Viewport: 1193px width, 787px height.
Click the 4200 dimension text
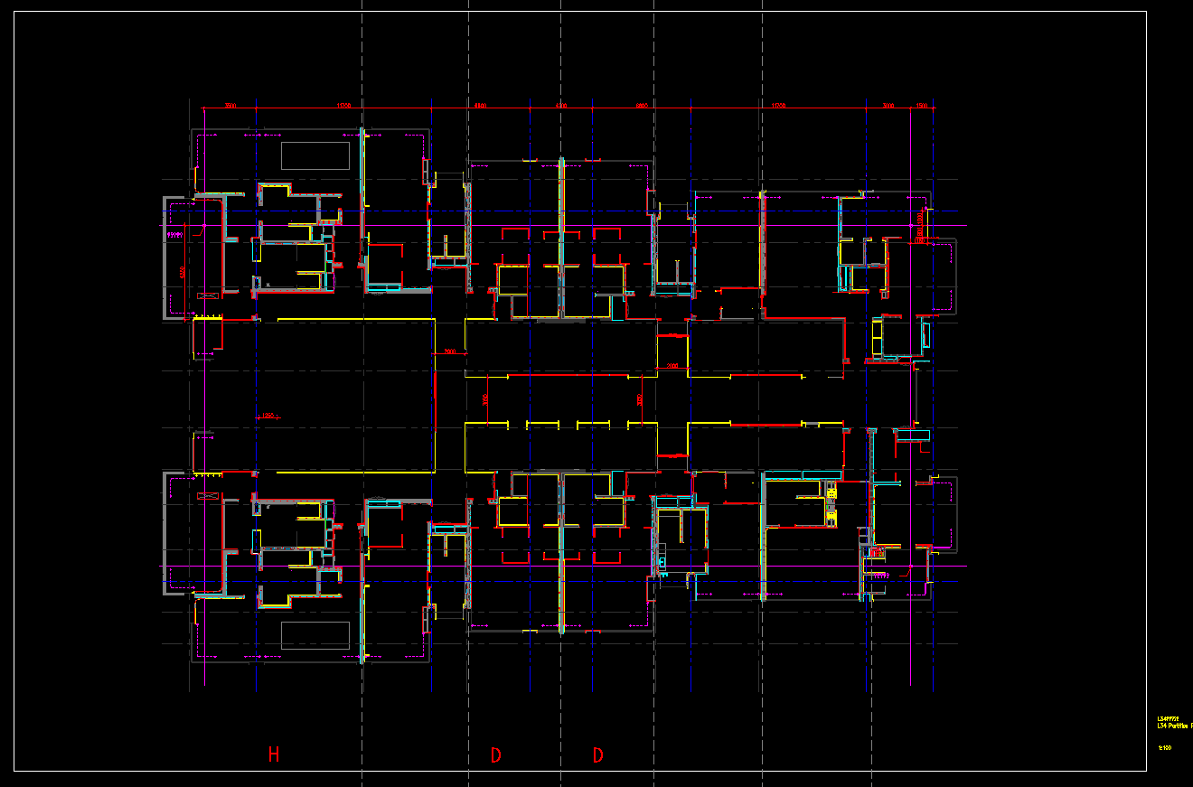pyautogui.click(x=560, y=106)
